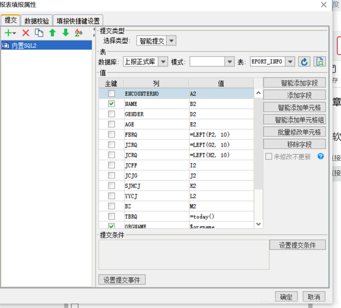Screen dimensions: 341x308
Task: Open the 填报快捷键设置 tab
Action: pos(78,21)
